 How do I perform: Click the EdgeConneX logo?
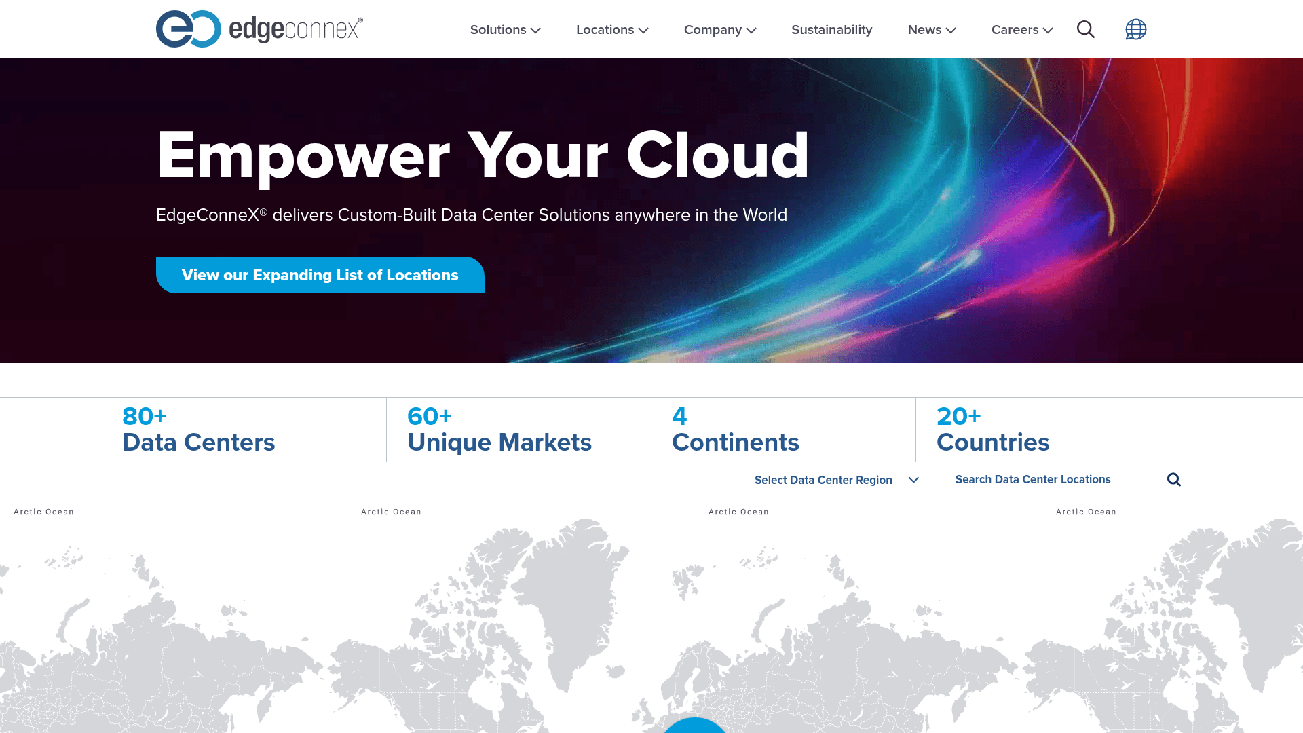tap(259, 29)
